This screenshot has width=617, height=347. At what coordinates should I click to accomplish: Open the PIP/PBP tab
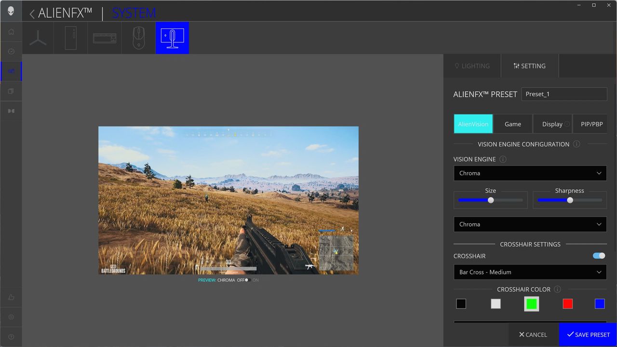591,124
